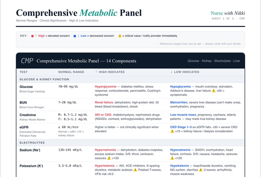Click the Creatinine test name
The image size is (261, 177).
[27, 115]
